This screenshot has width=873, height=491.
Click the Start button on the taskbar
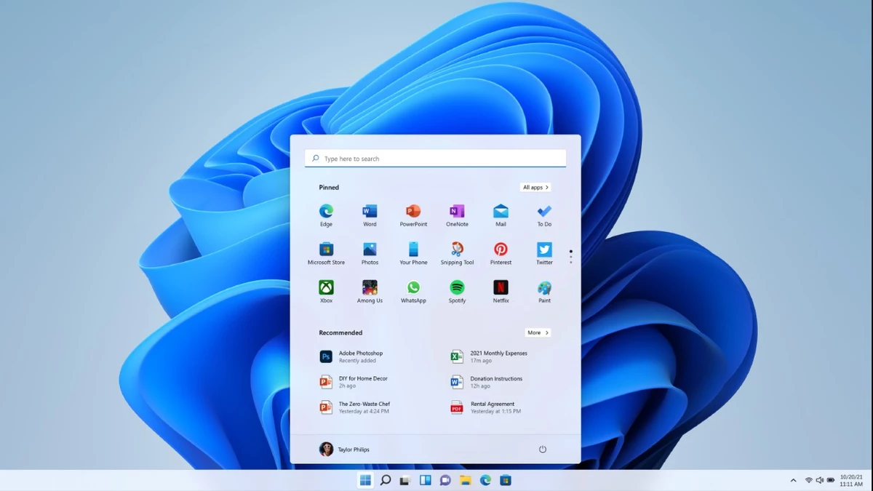click(365, 480)
